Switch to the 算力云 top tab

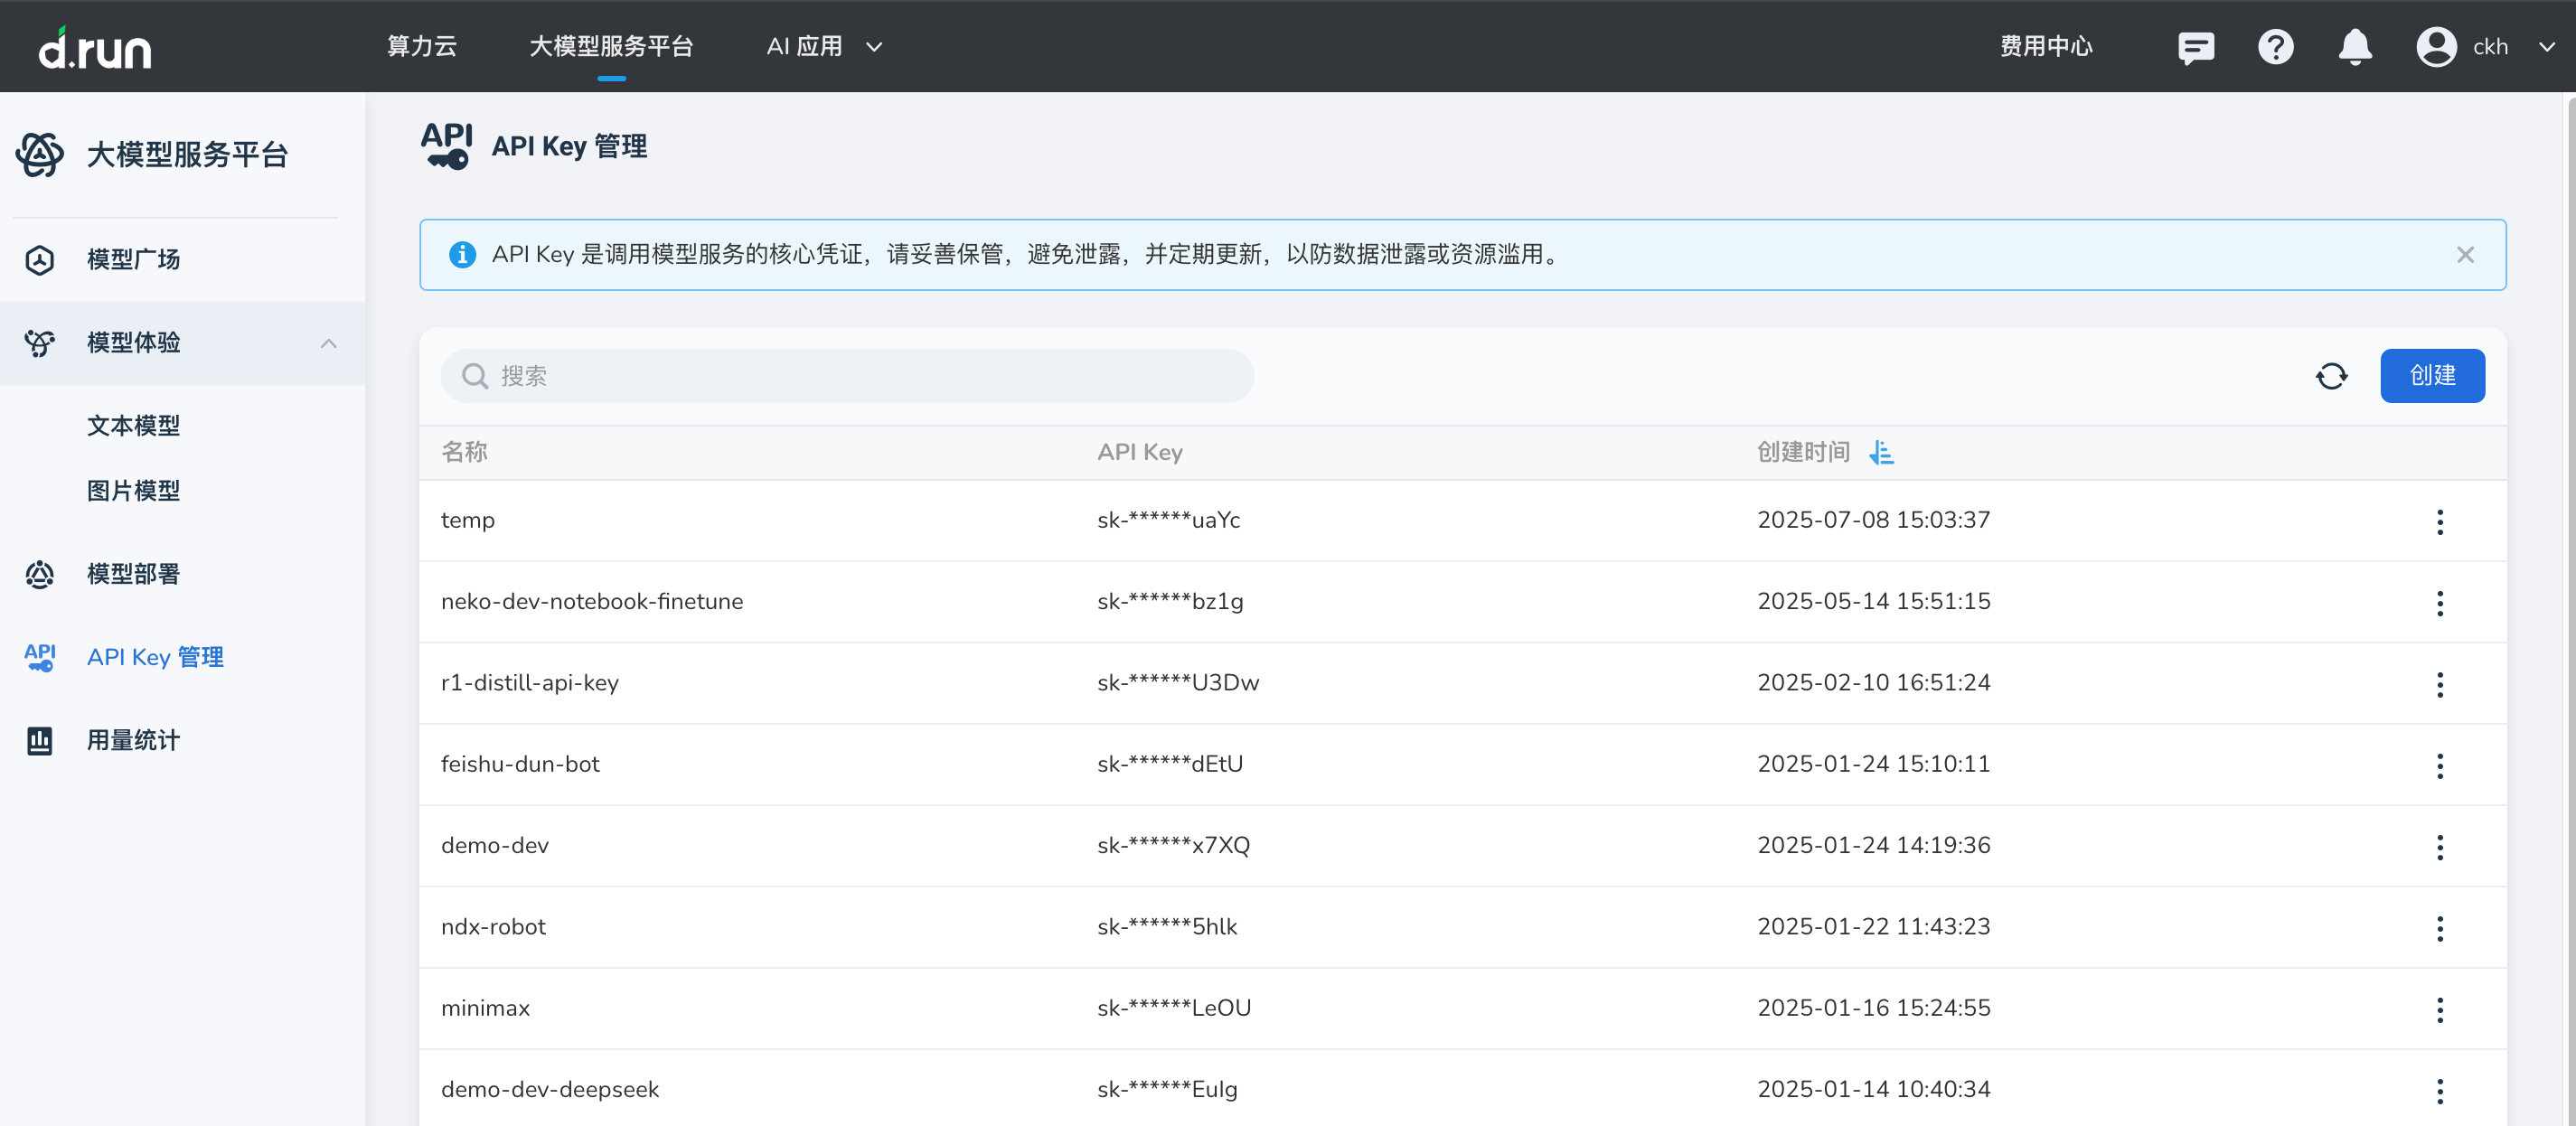(x=421, y=47)
